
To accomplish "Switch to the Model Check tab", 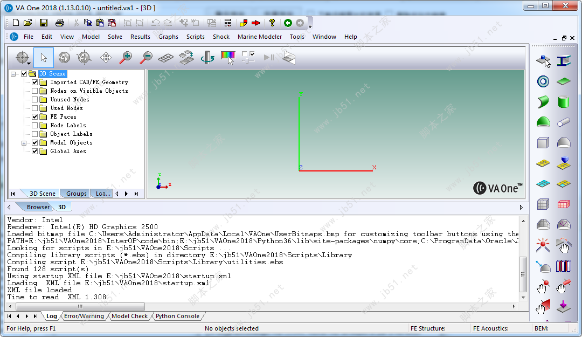I will 129,316.
